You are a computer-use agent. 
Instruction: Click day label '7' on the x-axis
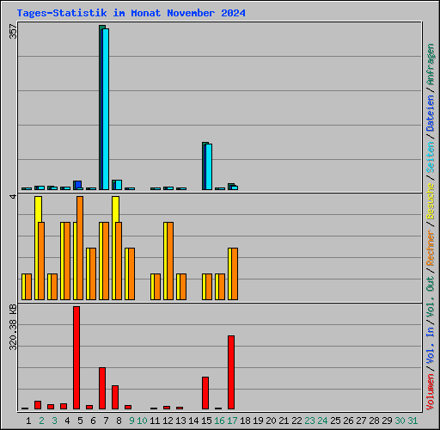click(106, 421)
